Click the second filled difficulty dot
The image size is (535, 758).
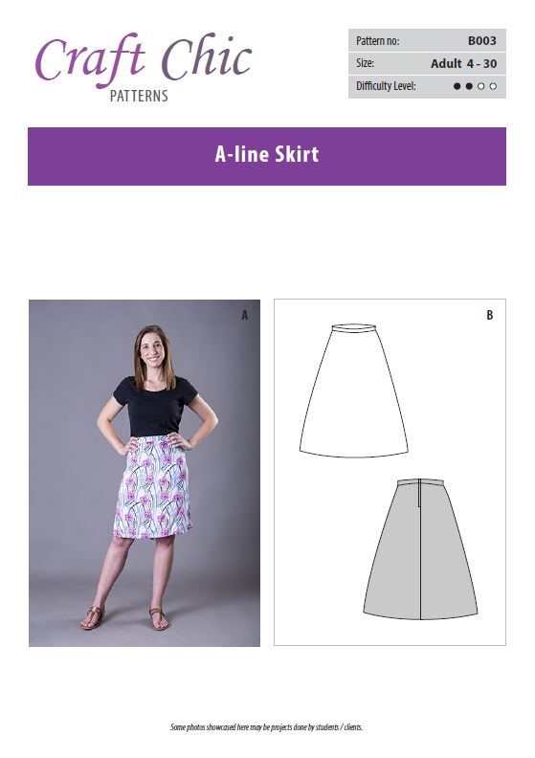point(469,86)
